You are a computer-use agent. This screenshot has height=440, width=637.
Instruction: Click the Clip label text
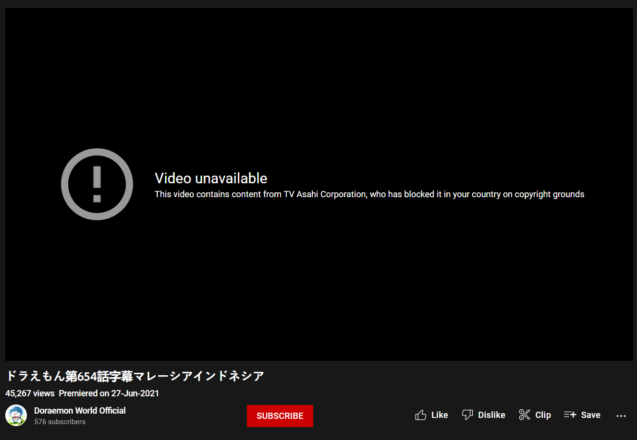coord(543,415)
